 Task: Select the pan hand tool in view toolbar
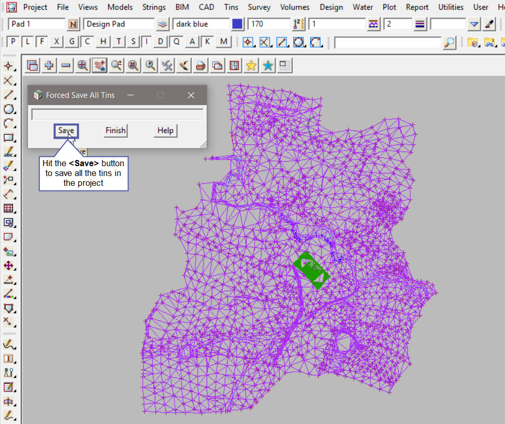click(99, 65)
